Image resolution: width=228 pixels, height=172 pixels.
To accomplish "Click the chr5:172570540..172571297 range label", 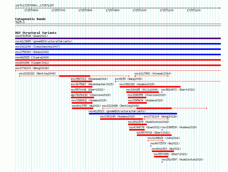I will [x=35, y=5].
